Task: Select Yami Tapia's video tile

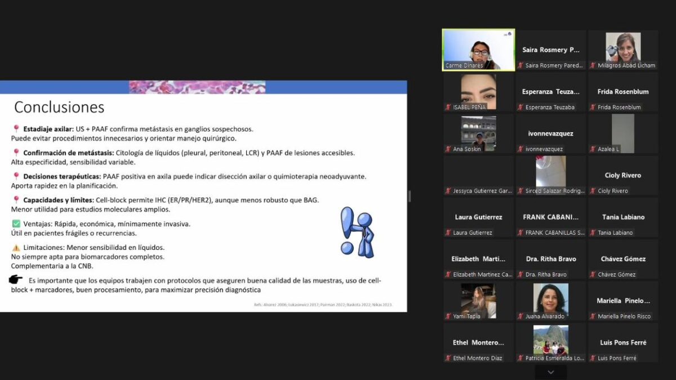Action: click(478, 299)
